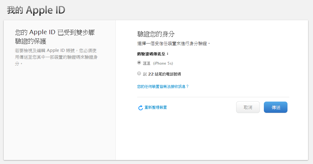This screenshot has height=164, width=313.
Task: Open the 您的任何裝置皆無法接收訊息？ link
Action: pos(163,86)
